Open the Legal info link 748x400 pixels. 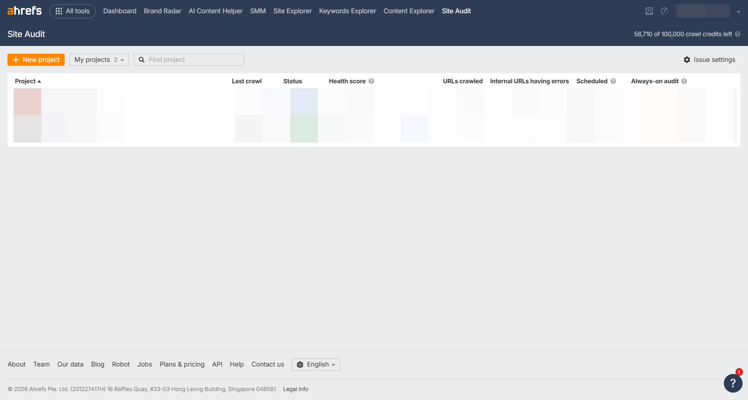pyautogui.click(x=295, y=389)
